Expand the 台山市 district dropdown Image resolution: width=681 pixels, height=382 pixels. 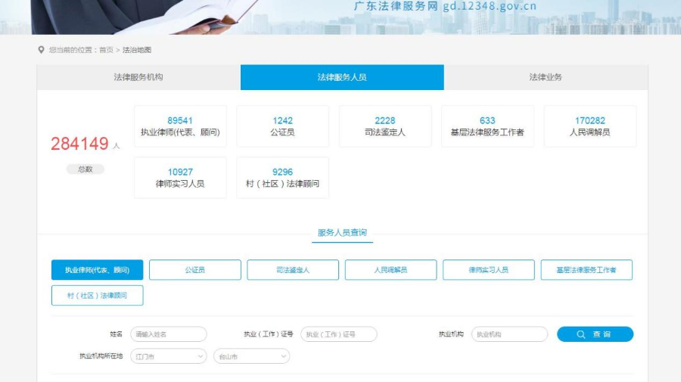(x=251, y=356)
